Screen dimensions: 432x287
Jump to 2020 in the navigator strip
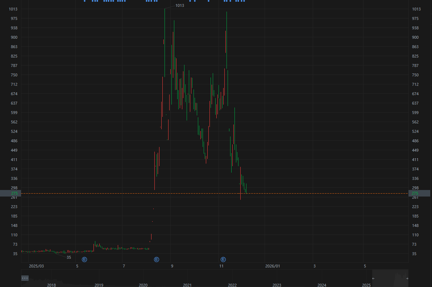point(143,285)
